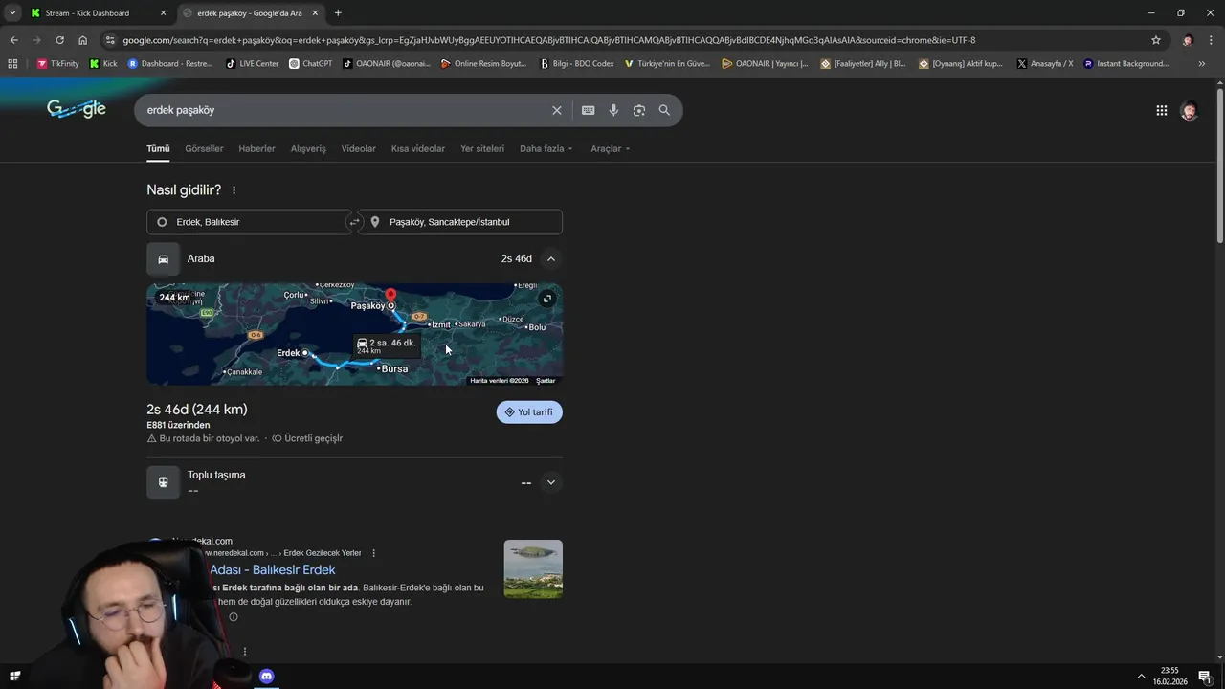The image size is (1225, 689).
Task: Click the destination field Paşaköy, Sancaktepe/İstanbul
Action: (x=460, y=222)
